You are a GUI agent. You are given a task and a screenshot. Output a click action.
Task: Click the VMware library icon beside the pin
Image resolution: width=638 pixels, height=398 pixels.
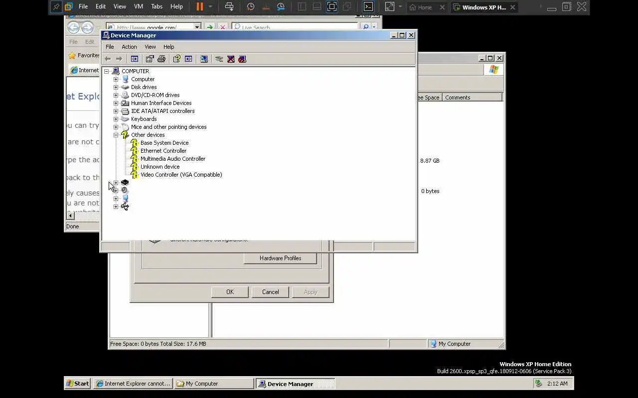69,6
